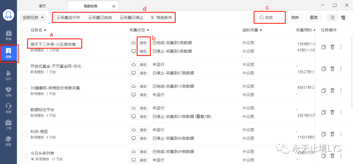The width and height of the screenshot is (353, 164).
Task: Delete the 开放式基金-天天基金网-优化 task
Action: [x=332, y=69]
